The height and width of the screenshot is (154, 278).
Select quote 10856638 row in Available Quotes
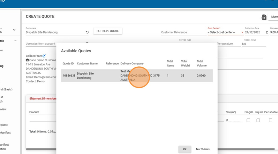pos(137,76)
